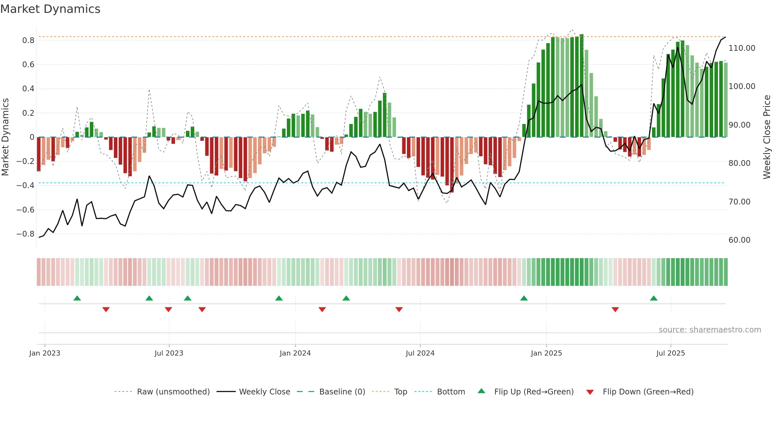Click the flip-down marker in spring 2025
Screen dimensions: 772x434
(x=615, y=310)
